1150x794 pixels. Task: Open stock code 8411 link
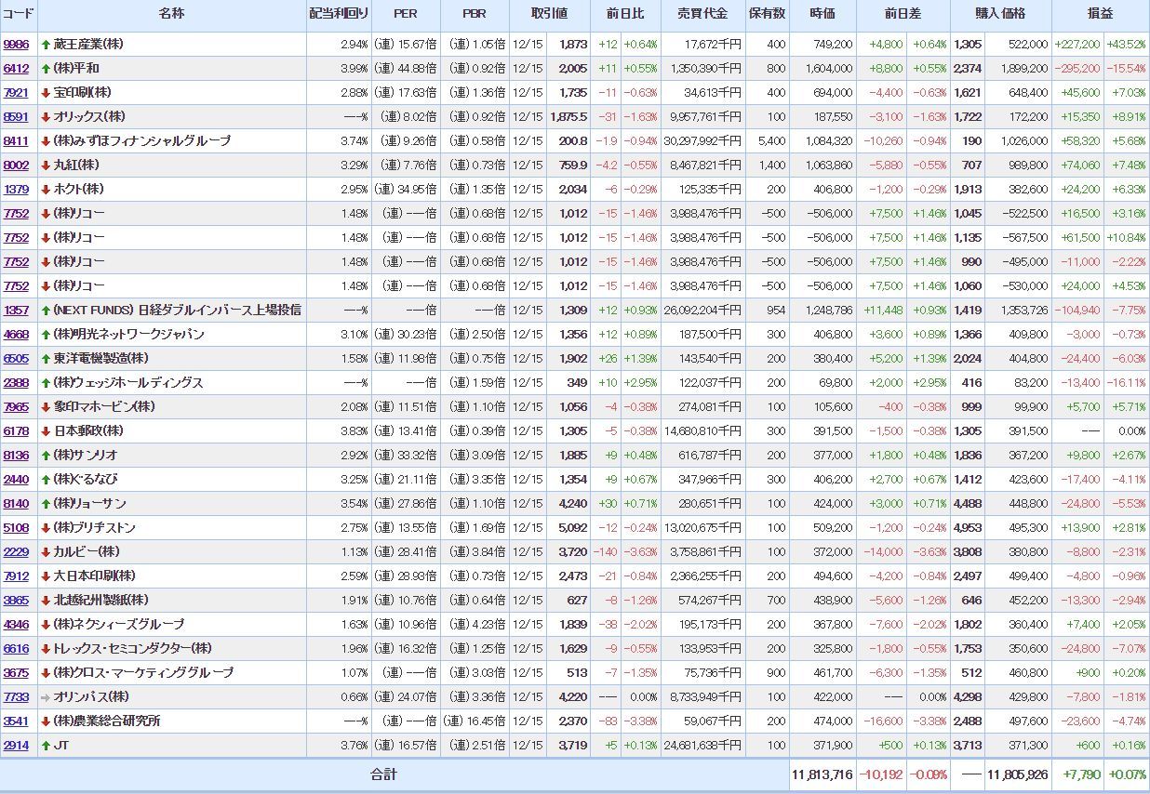(x=16, y=141)
